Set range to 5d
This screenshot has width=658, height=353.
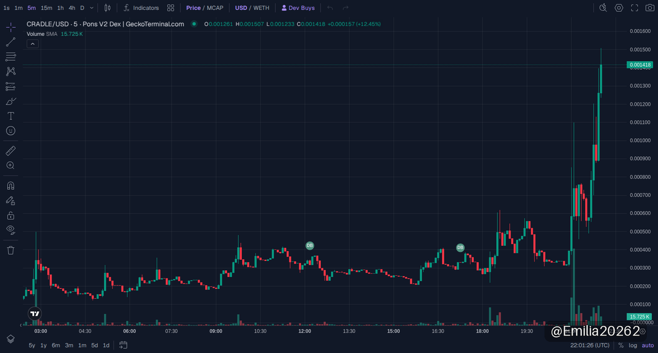click(x=94, y=345)
